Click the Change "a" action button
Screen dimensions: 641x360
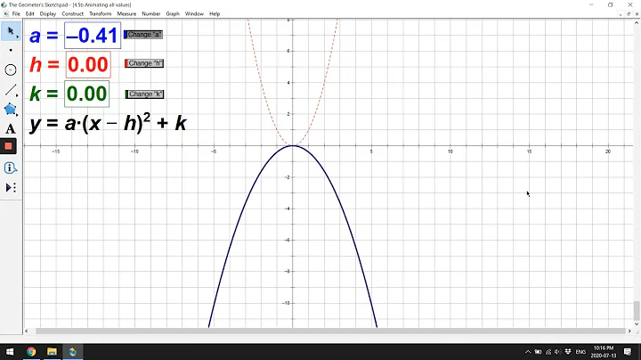pos(143,35)
